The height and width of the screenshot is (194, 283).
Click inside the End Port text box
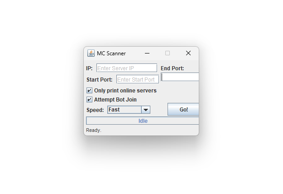pos(180,77)
